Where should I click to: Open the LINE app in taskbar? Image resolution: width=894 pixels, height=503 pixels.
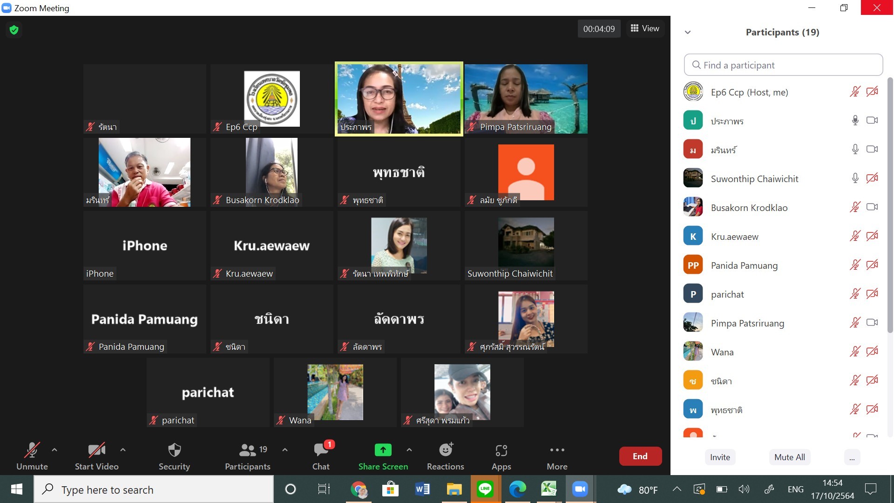(x=485, y=489)
